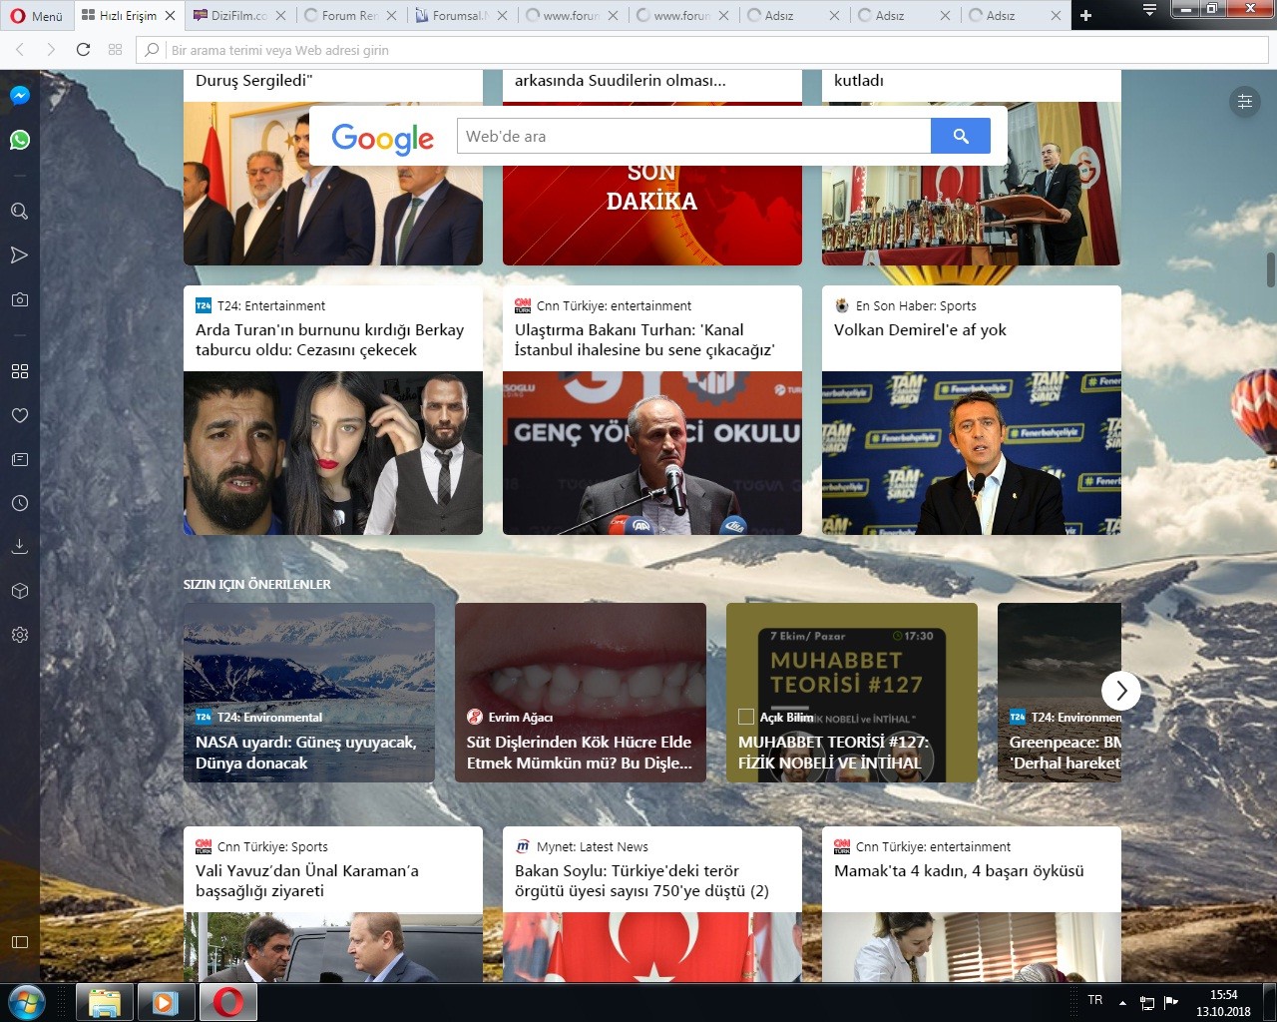Open the Bakan Soylu terör örgütü article

pyautogui.click(x=641, y=881)
